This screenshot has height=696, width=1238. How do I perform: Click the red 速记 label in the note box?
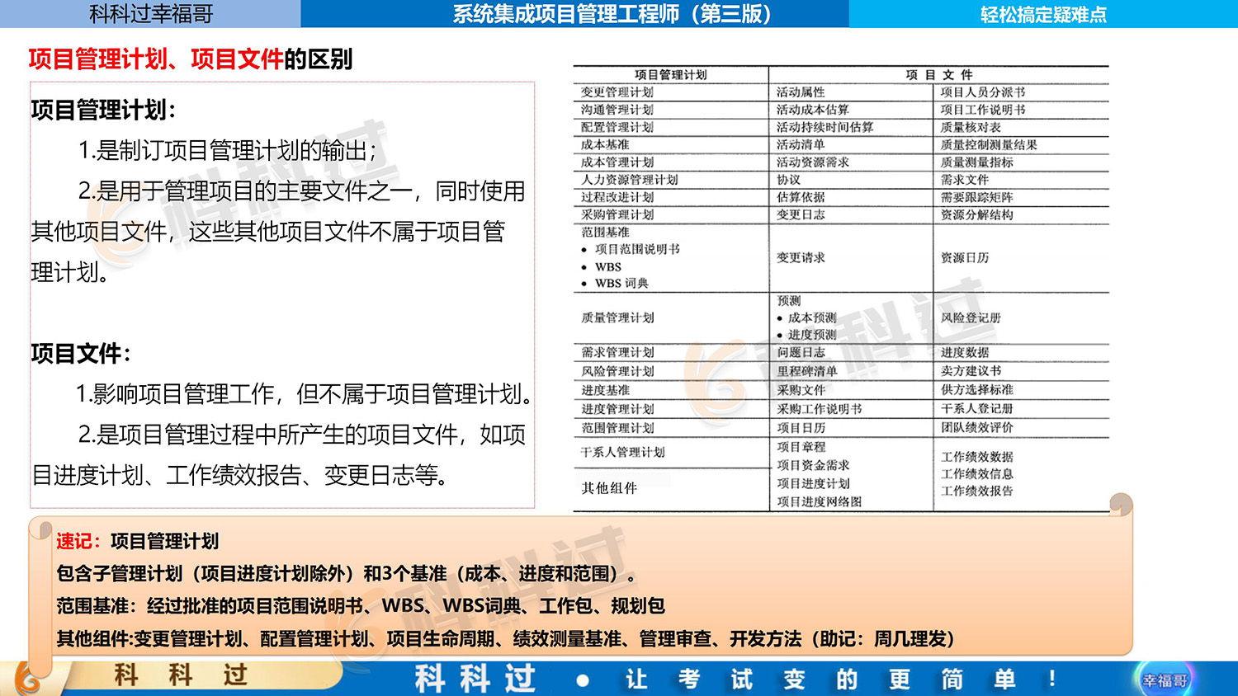point(77,541)
